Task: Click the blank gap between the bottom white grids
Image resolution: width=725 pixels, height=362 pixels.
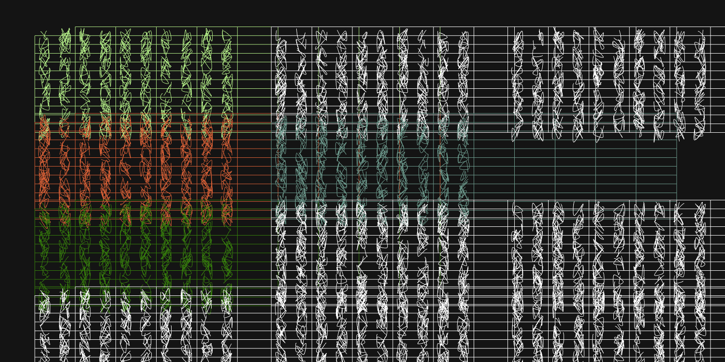Action: [x=491, y=290]
